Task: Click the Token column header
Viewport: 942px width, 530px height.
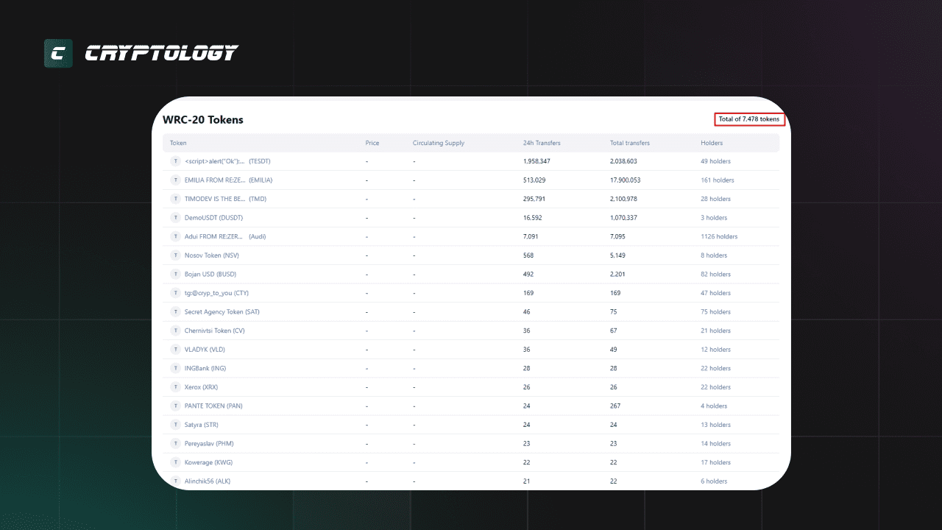Action: coord(178,143)
